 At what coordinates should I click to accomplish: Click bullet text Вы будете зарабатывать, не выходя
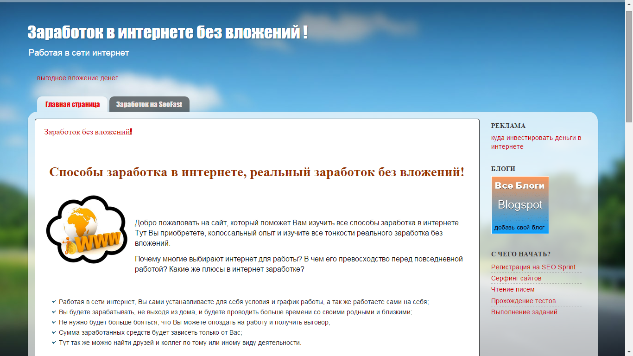[x=235, y=312]
